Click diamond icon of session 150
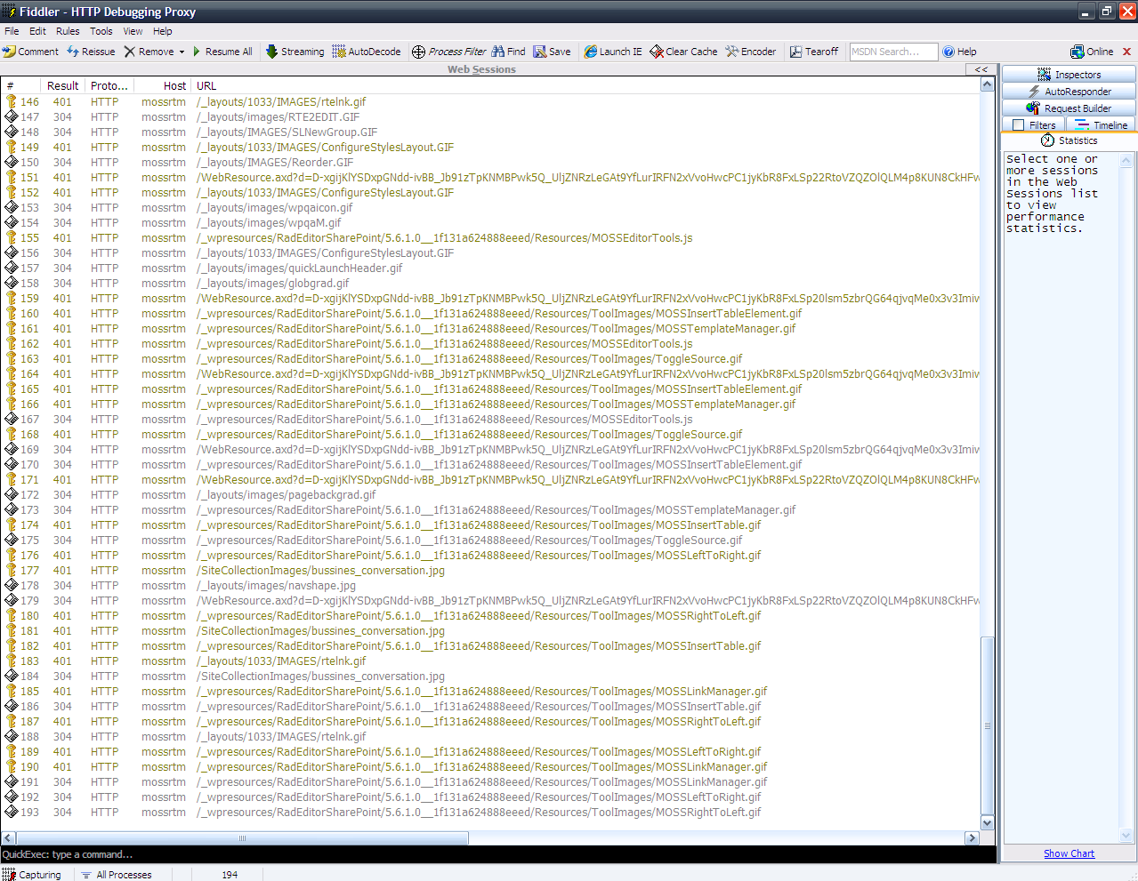The image size is (1138, 881). click(x=12, y=162)
